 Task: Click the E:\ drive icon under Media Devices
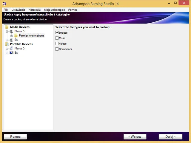click(11, 40)
